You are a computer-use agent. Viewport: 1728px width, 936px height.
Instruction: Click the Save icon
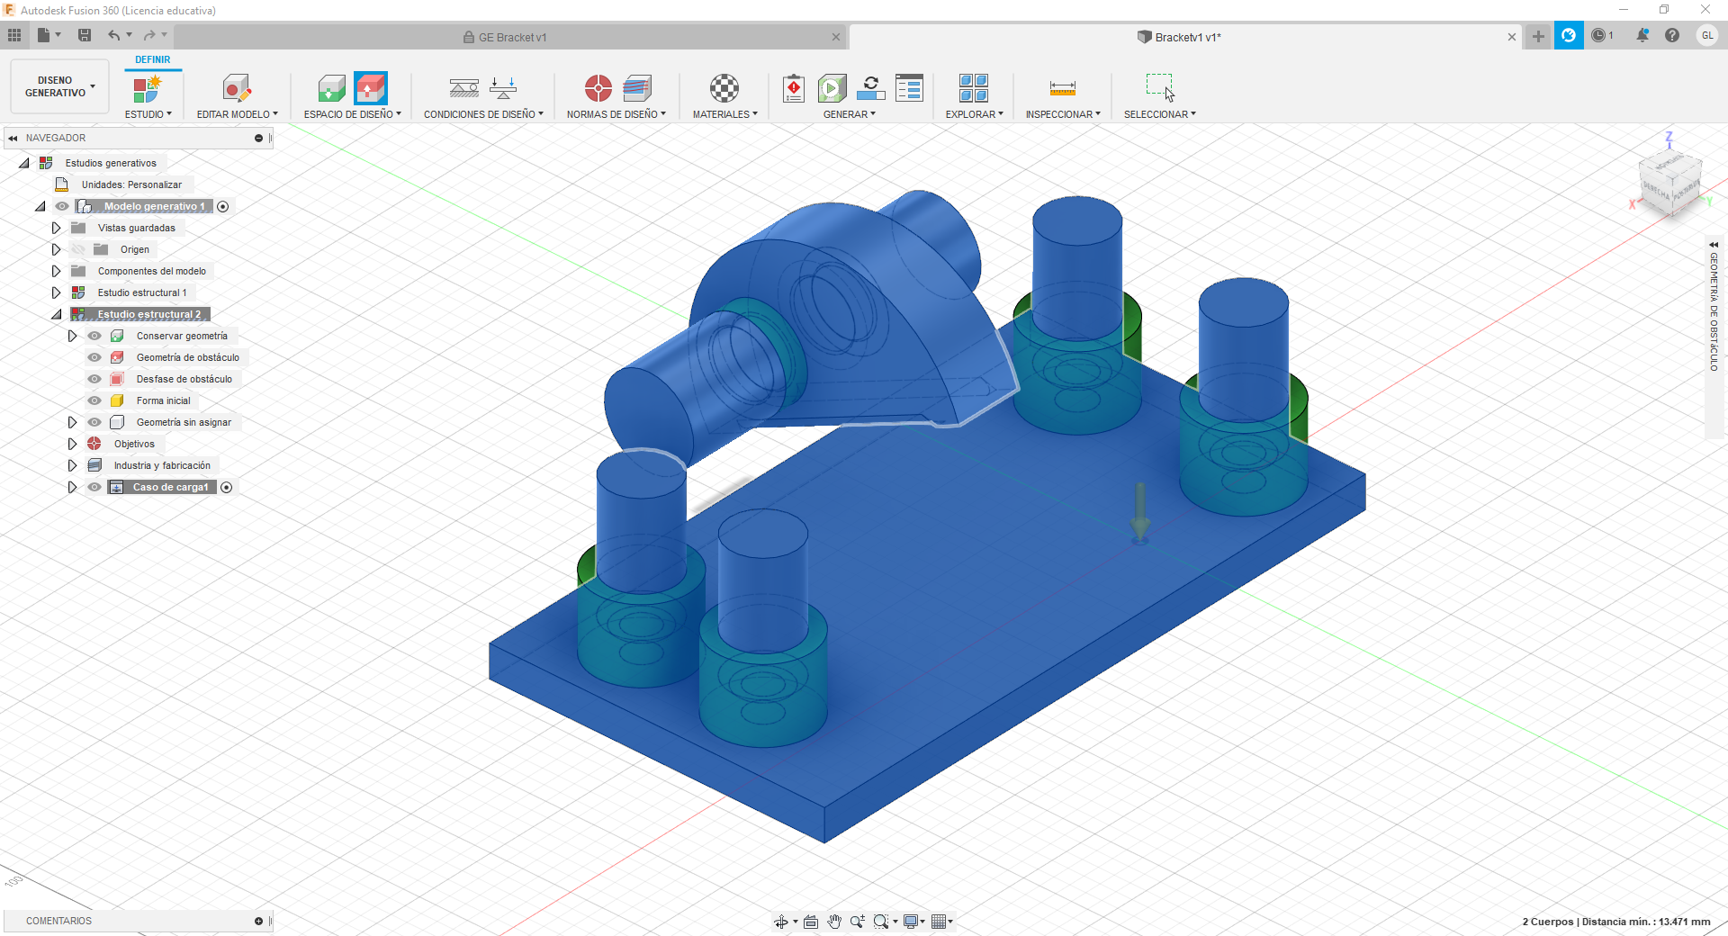[x=85, y=35]
